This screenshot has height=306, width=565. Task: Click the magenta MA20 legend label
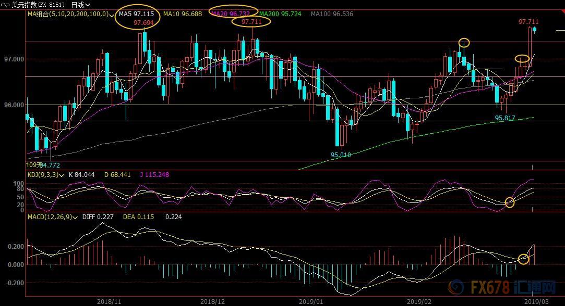[x=230, y=14]
